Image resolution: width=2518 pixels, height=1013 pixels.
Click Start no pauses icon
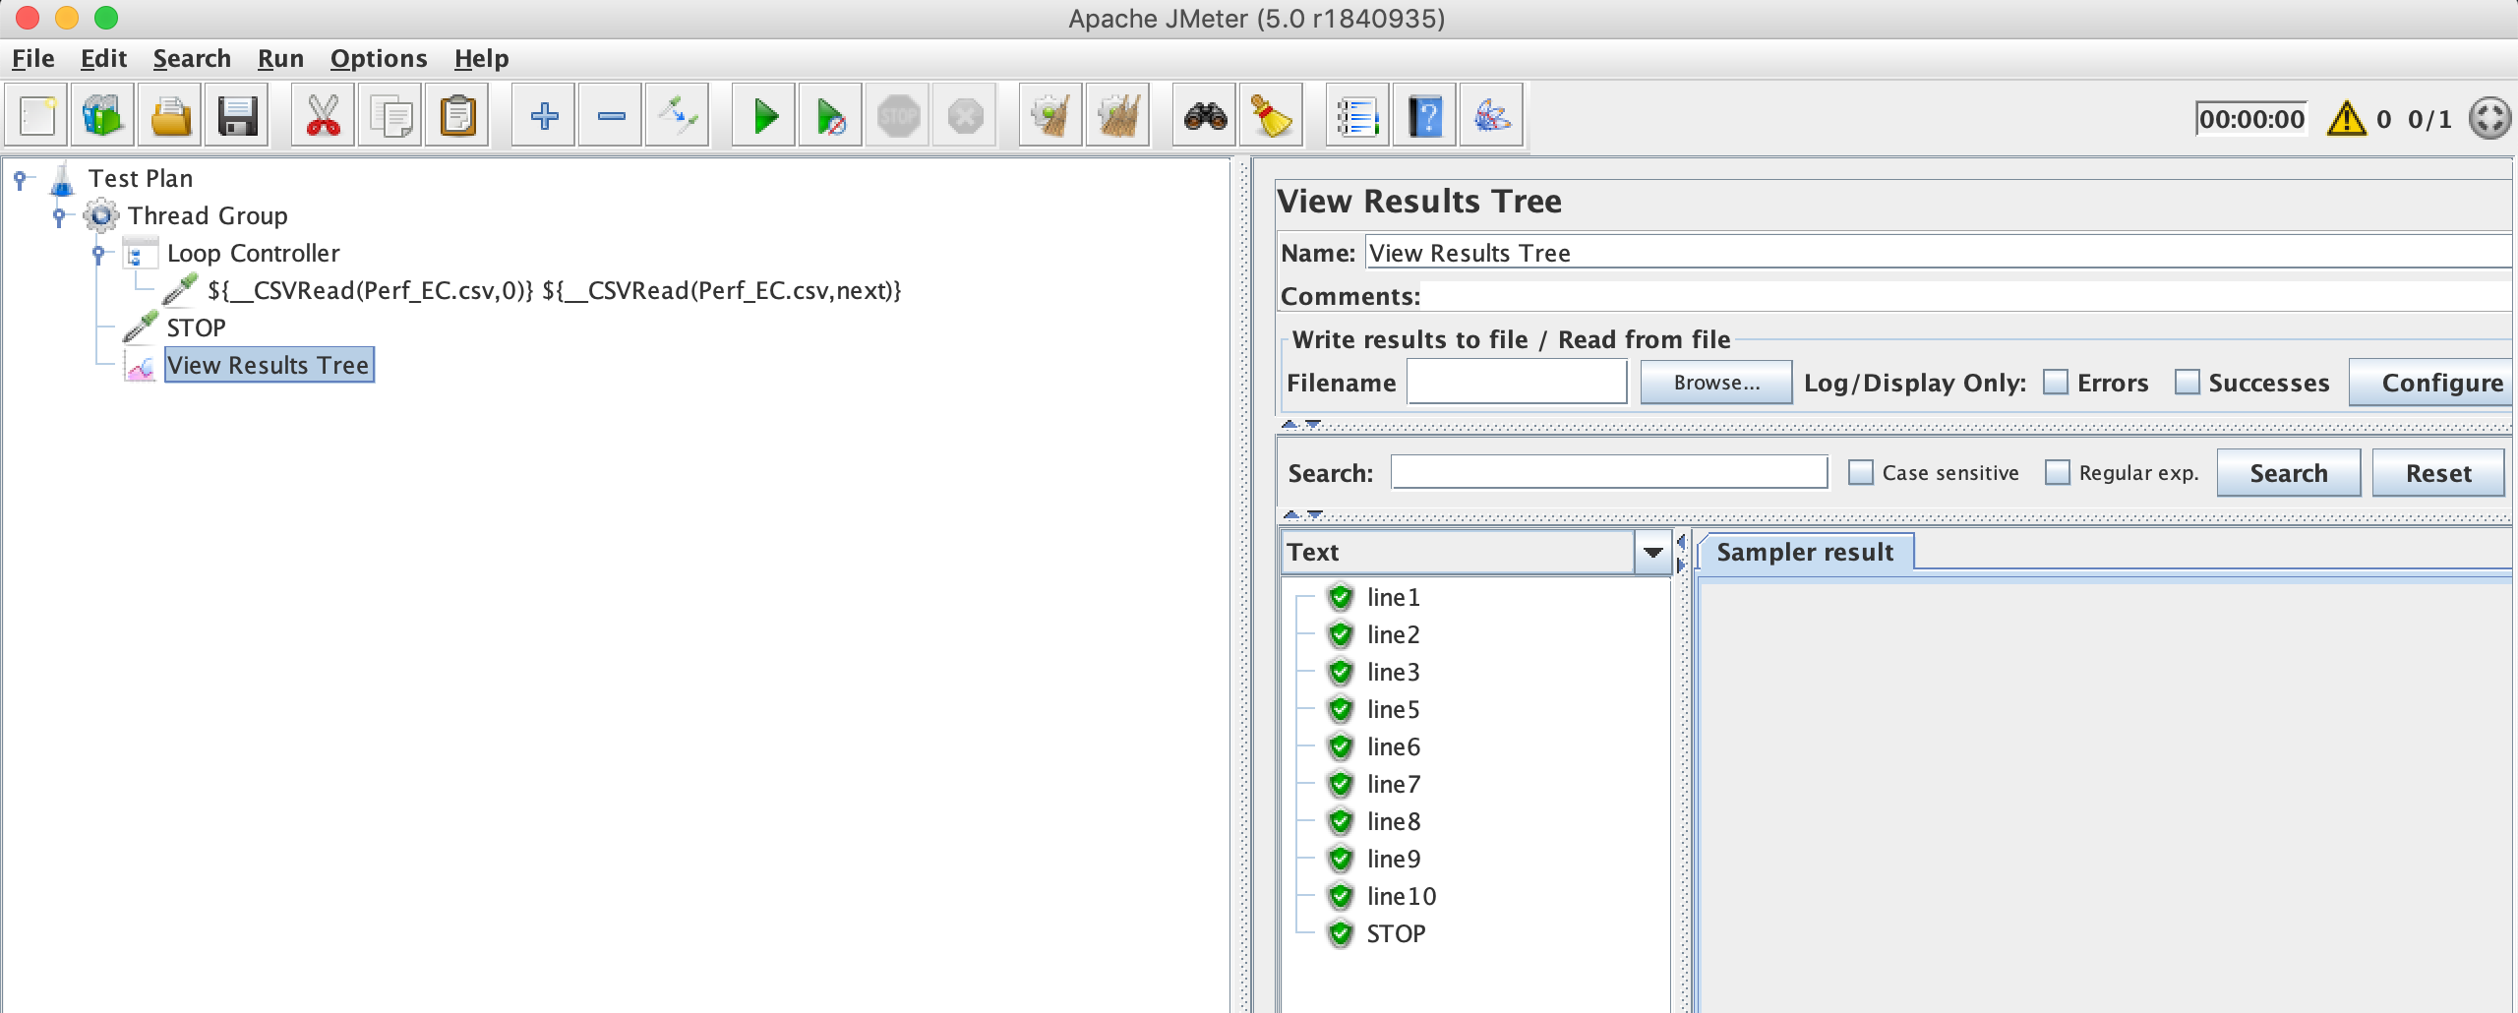tap(831, 117)
